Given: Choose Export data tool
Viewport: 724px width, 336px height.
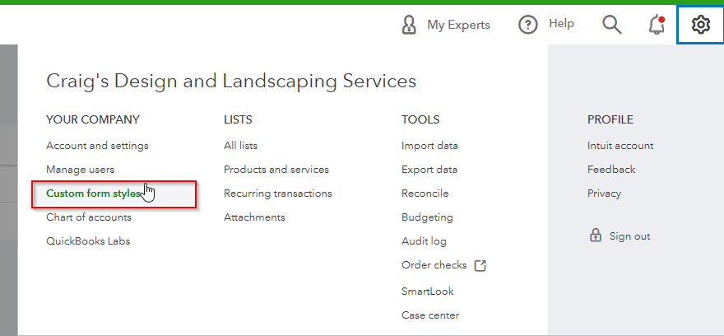Looking at the screenshot, I should [x=429, y=170].
